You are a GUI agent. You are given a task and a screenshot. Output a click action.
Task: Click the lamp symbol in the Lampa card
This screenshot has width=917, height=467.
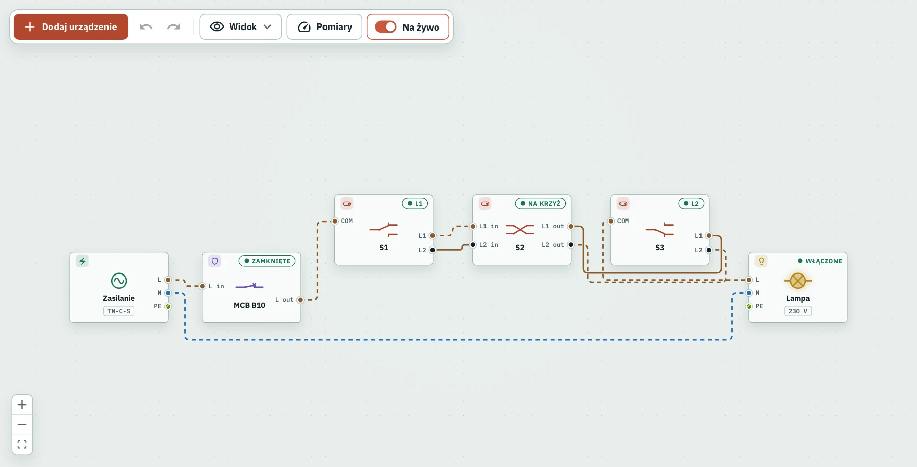tap(798, 281)
